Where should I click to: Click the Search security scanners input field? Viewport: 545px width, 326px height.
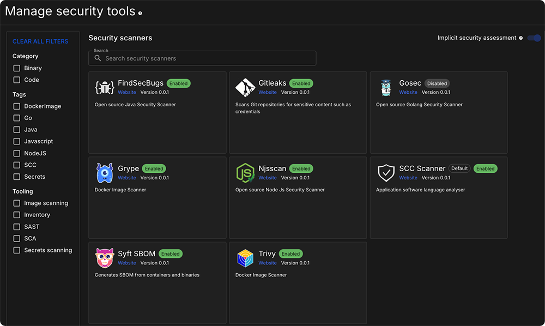point(202,58)
